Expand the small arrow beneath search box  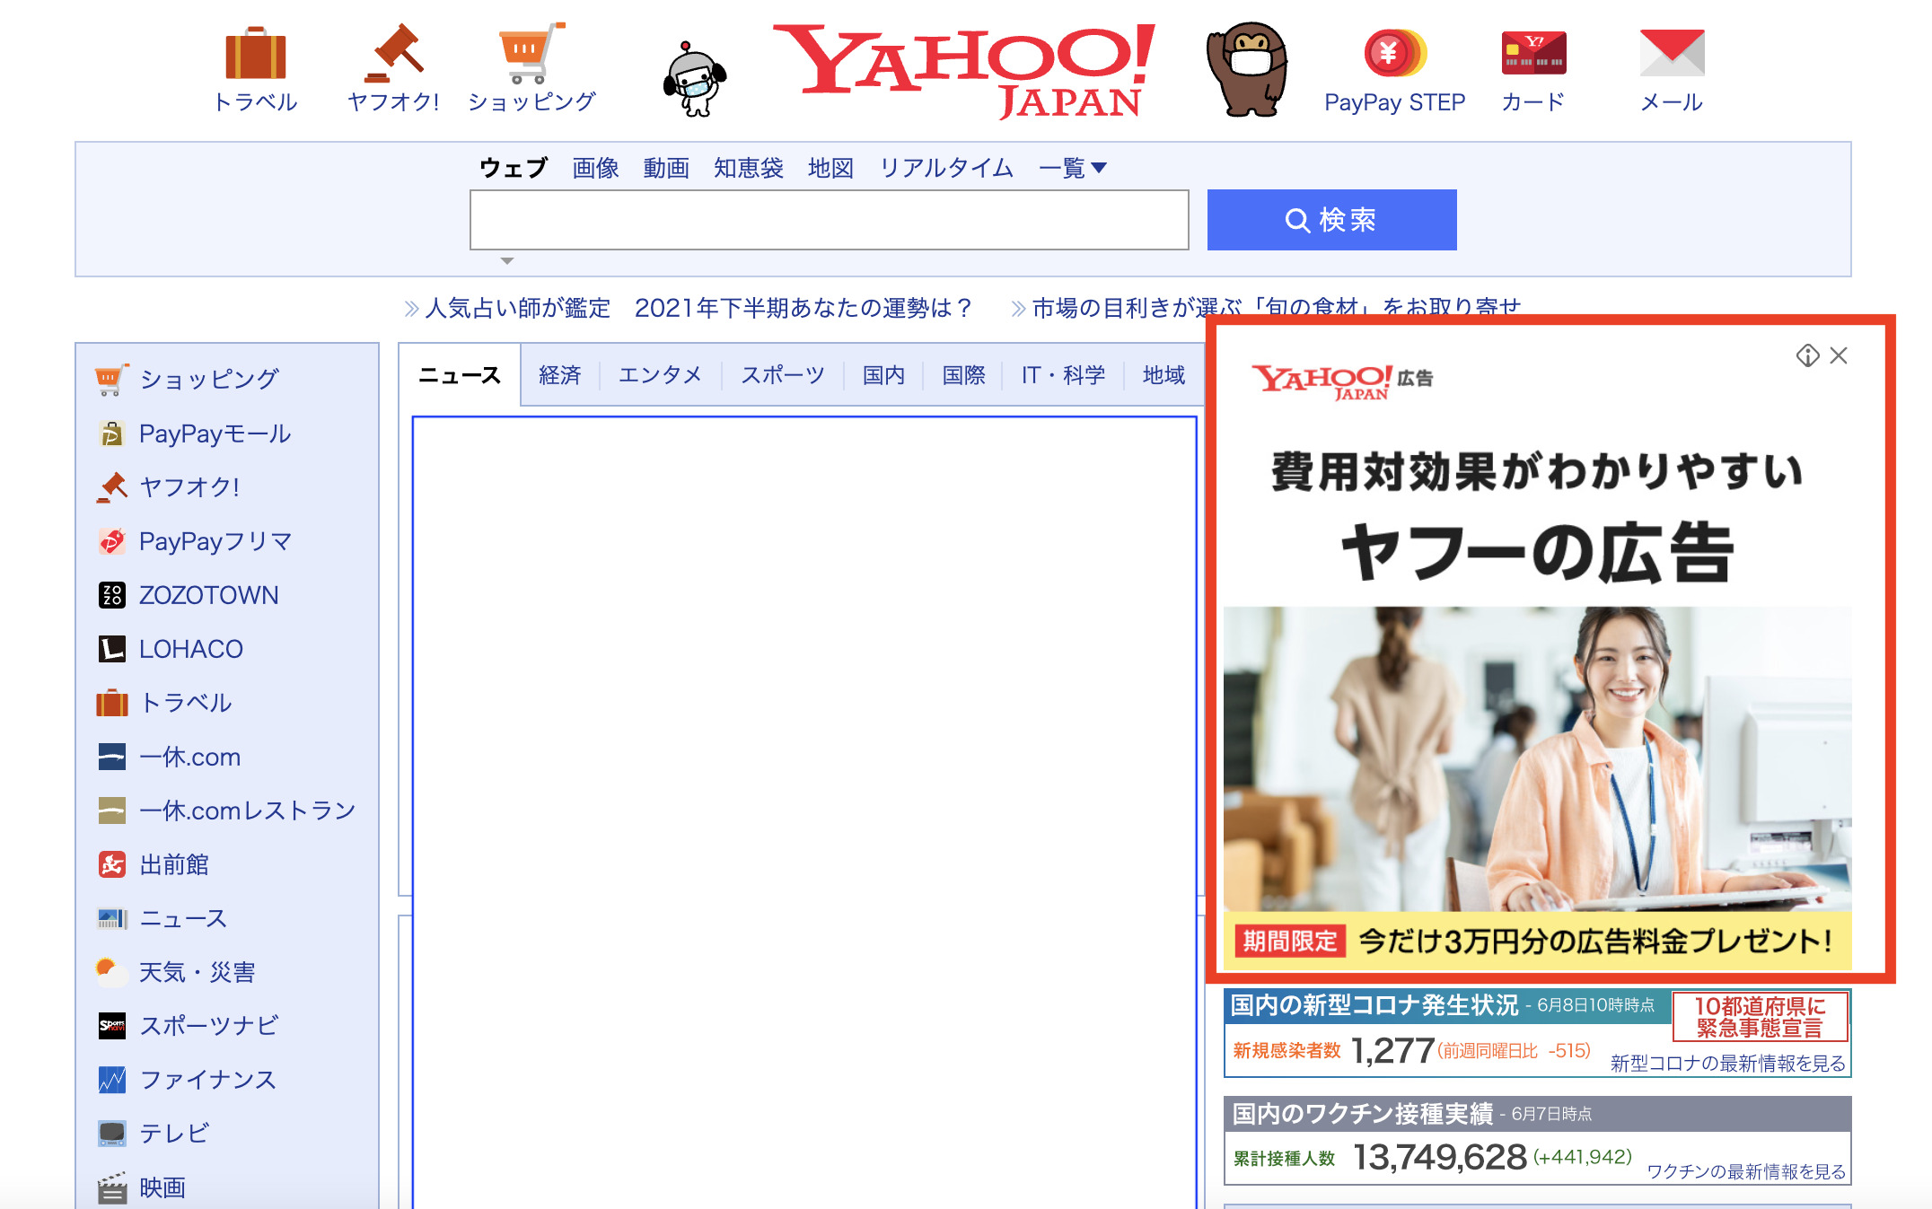pos(507,261)
